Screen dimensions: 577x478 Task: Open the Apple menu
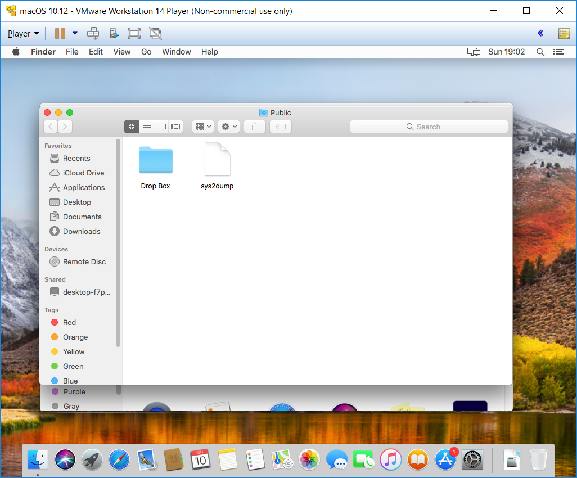click(x=16, y=52)
